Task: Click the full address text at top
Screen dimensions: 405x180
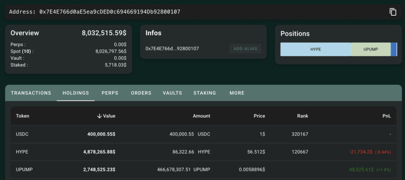Action: pos(110,11)
